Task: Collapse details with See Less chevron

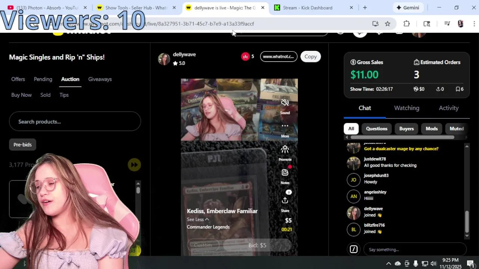Action: click(x=207, y=219)
